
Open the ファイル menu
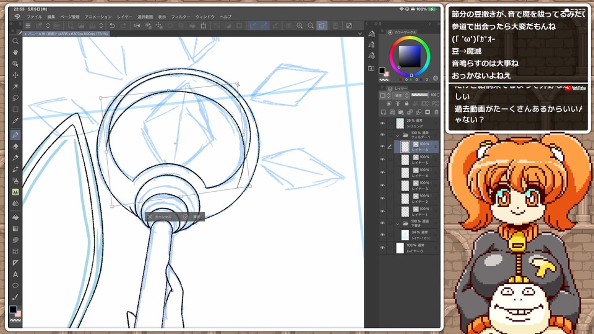pos(34,17)
